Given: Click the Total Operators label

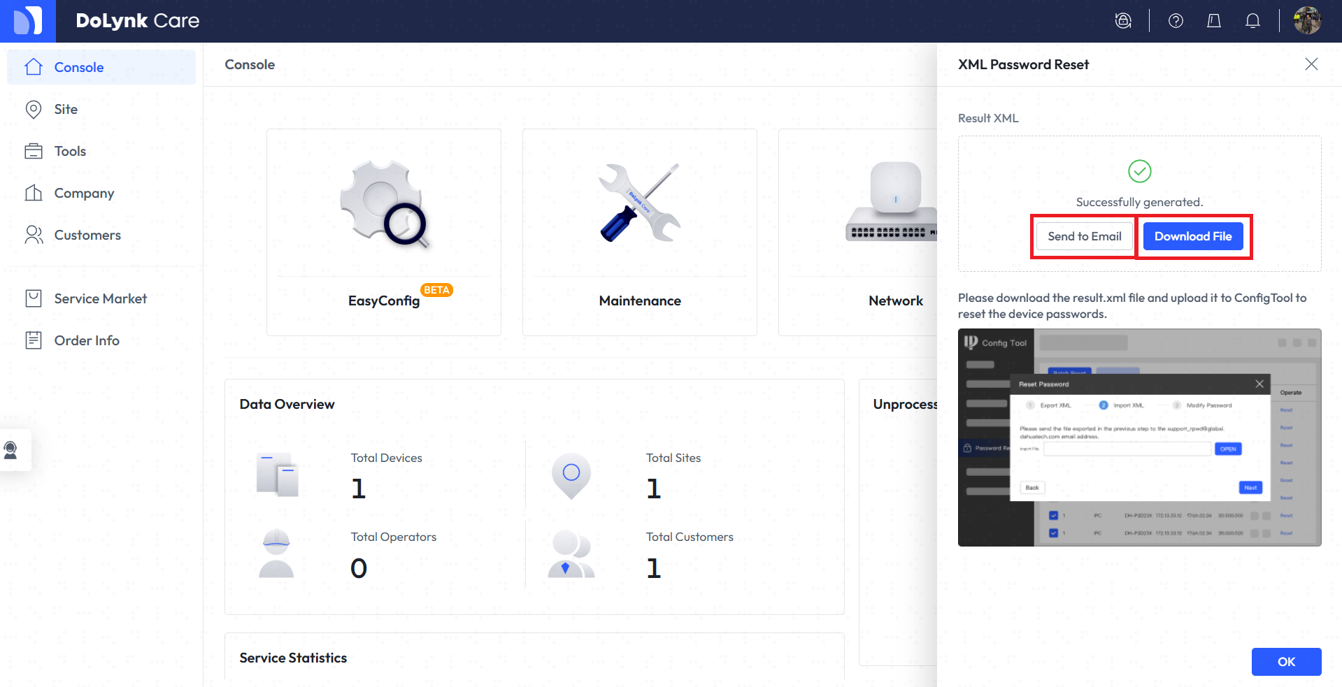Looking at the screenshot, I should click(x=394, y=537).
